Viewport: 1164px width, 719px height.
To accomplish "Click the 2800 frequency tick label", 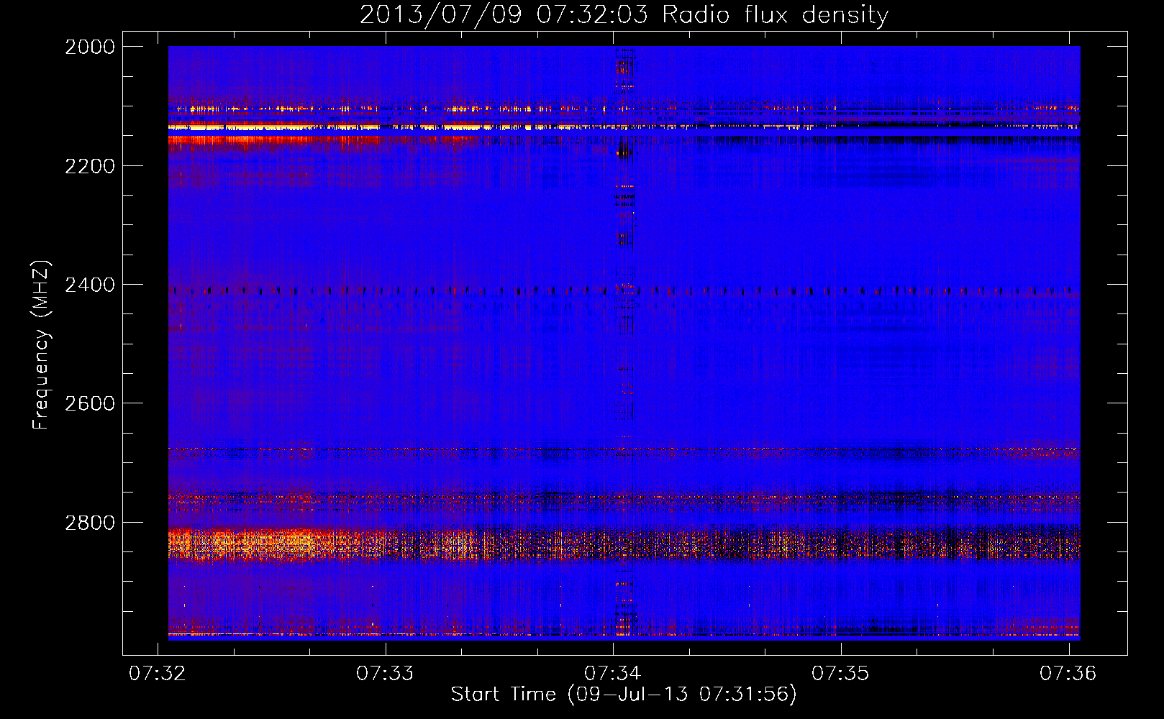I will point(90,523).
